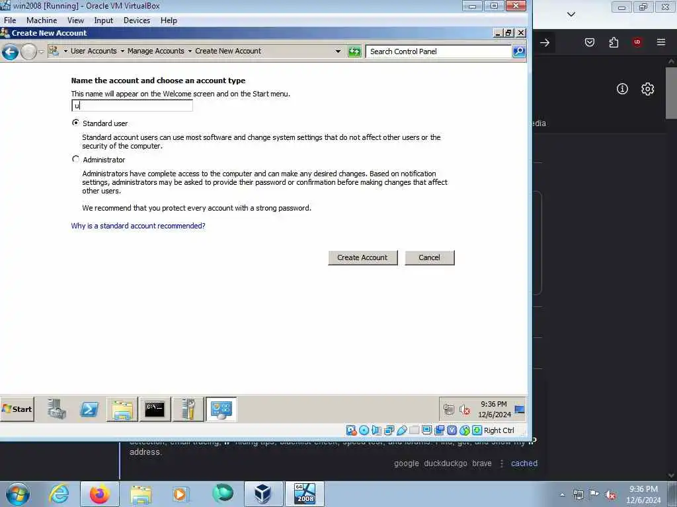The height and width of the screenshot is (507, 677).
Task: Click VirtualBox audio indicator
Action: (376, 430)
